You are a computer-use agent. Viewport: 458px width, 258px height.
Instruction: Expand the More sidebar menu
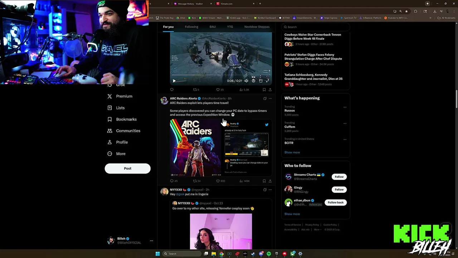point(117,154)
